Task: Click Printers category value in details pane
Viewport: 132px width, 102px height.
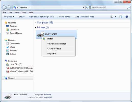Action: click(x=47, y=95)
